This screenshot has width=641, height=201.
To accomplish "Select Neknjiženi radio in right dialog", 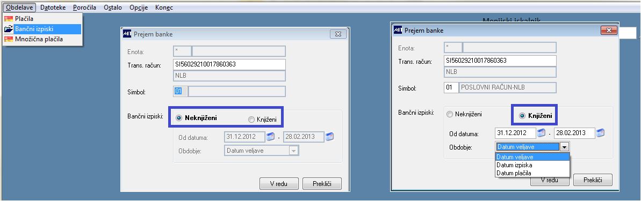I will tap(450, 115).
